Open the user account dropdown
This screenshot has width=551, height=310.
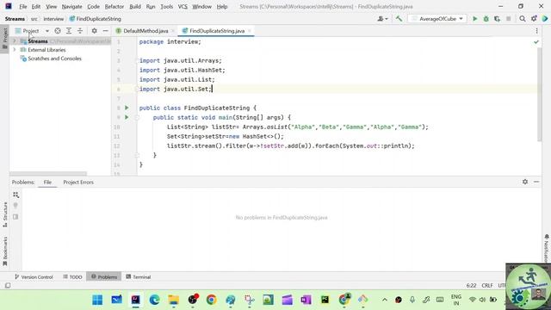[x=382, y=19]
